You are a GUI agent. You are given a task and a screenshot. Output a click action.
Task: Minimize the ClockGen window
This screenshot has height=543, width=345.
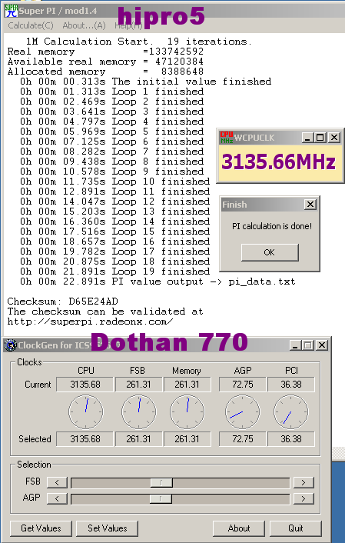[x=295, y=345]
